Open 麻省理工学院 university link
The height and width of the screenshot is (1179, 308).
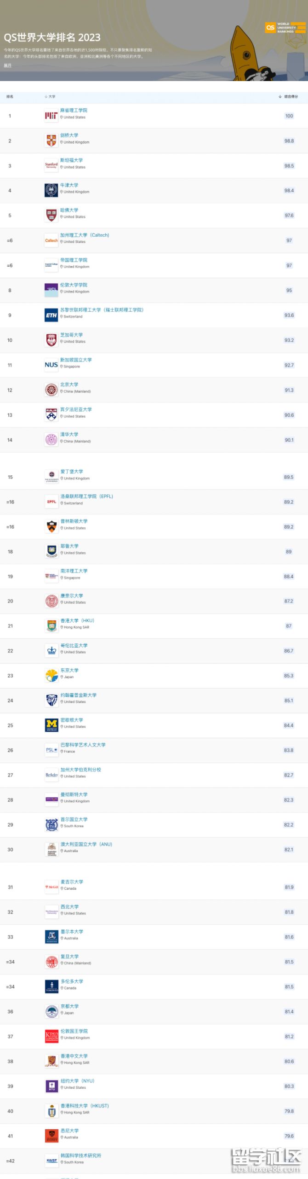click(x=74, y=111)
